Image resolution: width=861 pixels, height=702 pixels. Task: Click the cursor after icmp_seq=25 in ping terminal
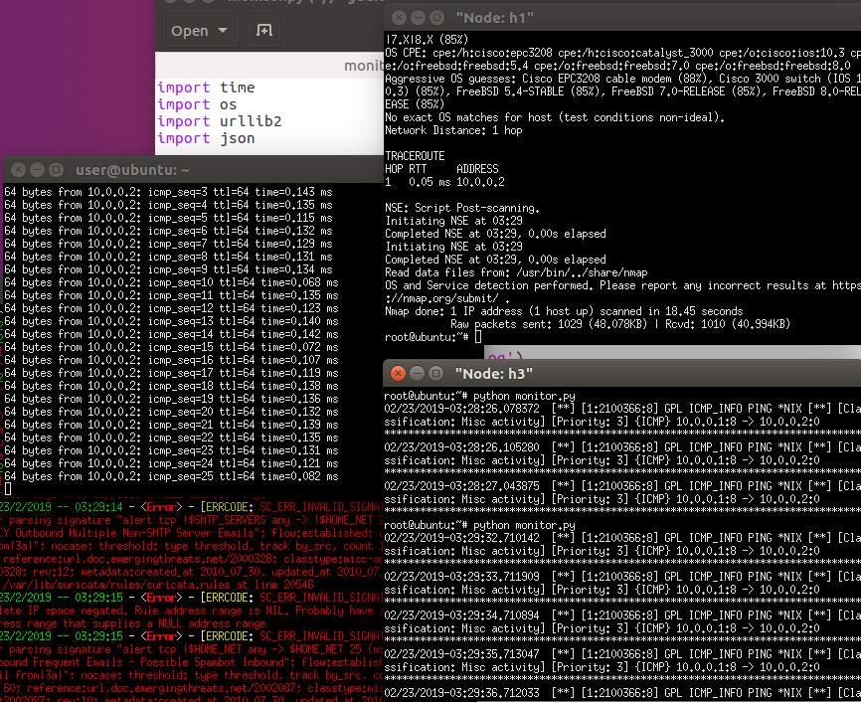pos(8,489)
